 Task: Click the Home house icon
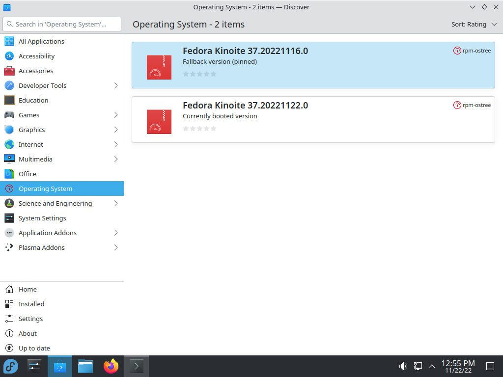point(9,290)
